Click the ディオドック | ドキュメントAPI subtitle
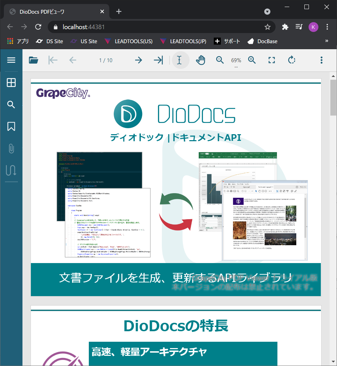 coord(176,137)
